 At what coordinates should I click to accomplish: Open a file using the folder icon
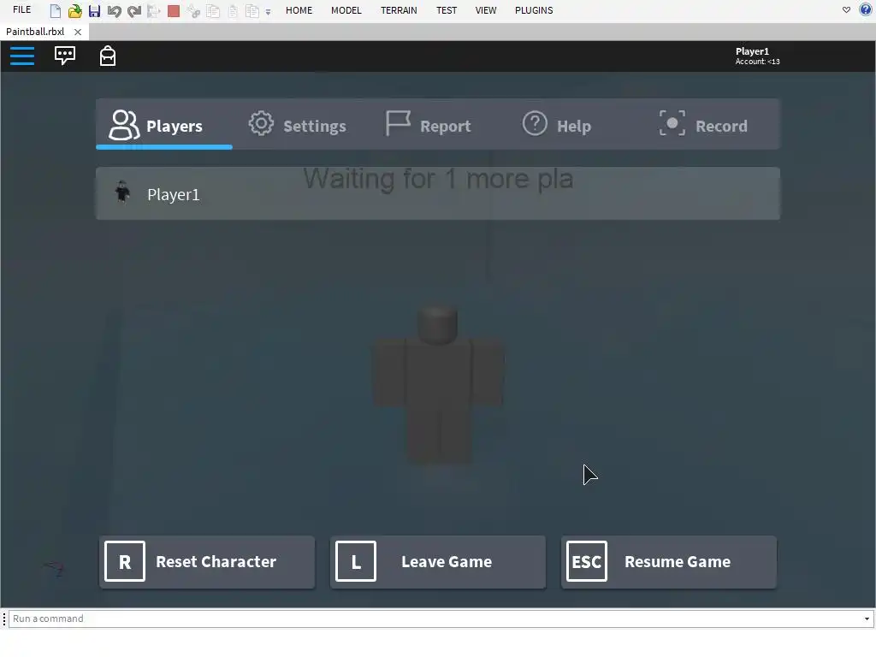(75, 10)
